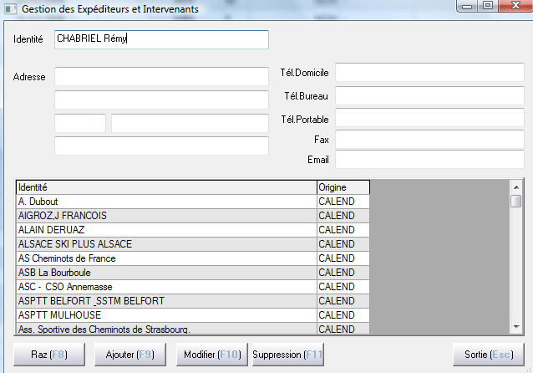Click the Modifier (F10) button

[211, 355]
